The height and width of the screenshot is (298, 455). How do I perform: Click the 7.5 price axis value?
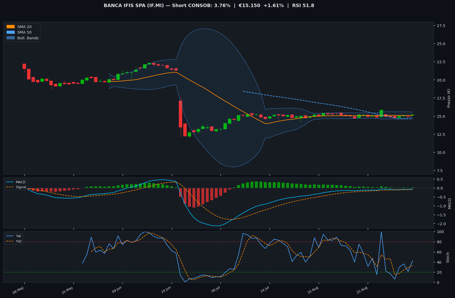440,171
